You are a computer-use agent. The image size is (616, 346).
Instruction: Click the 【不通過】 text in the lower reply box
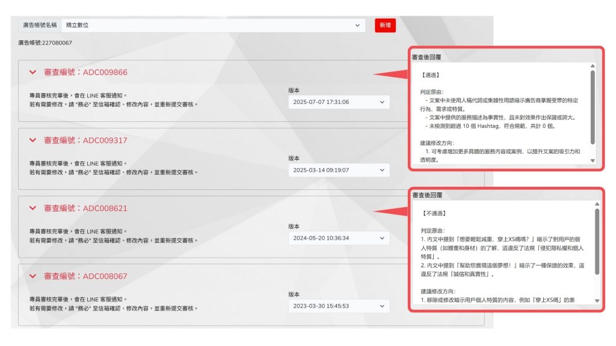434,213
